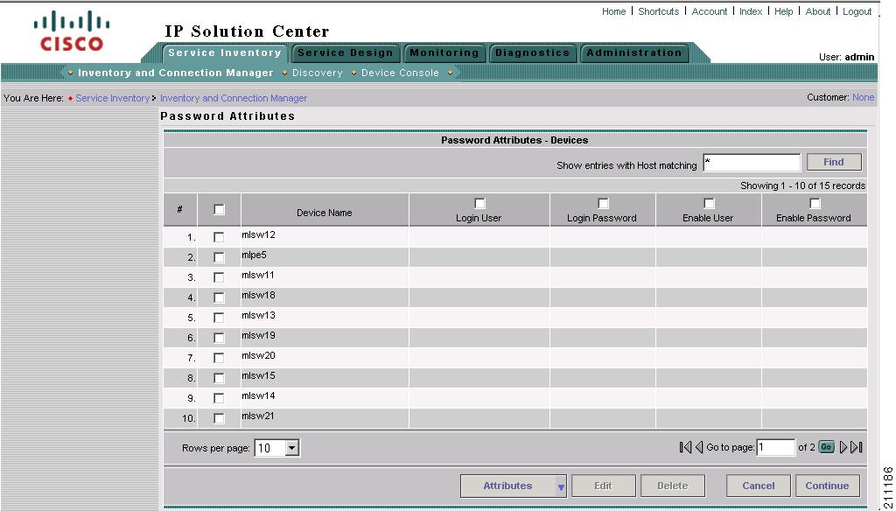Select Inventory and Connection Manager submenu
The height and width of the screenshot is (511, 896).
[x=175, y=73]
